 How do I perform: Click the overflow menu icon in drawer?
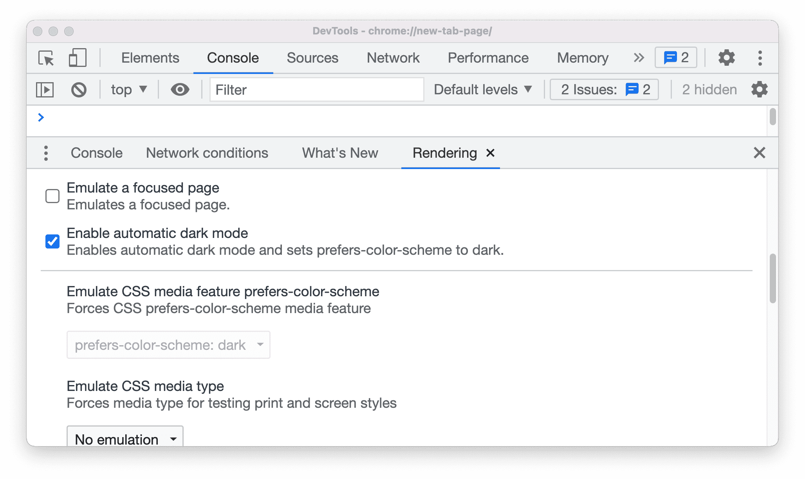pyautogui.click(x=47, y=152)
